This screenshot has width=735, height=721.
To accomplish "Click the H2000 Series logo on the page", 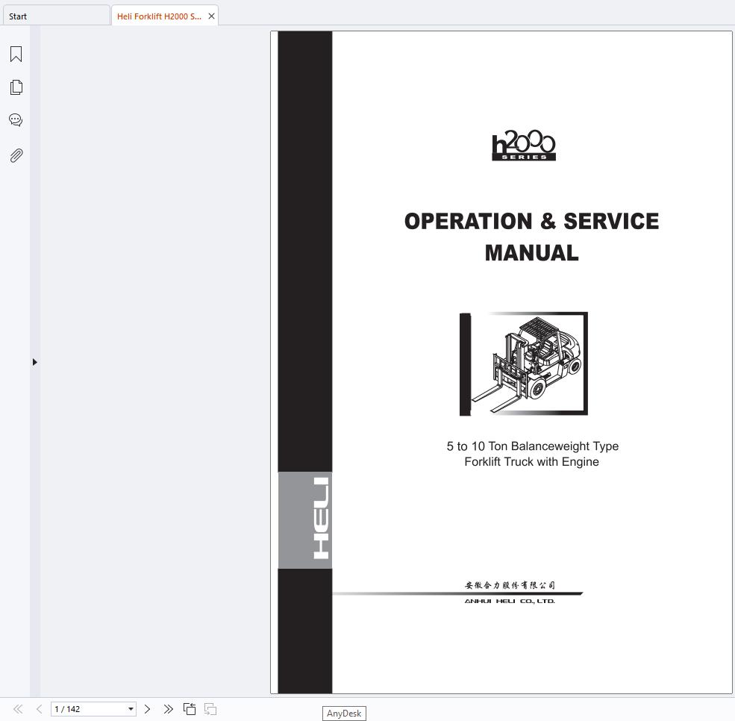I will pos(524,146).
